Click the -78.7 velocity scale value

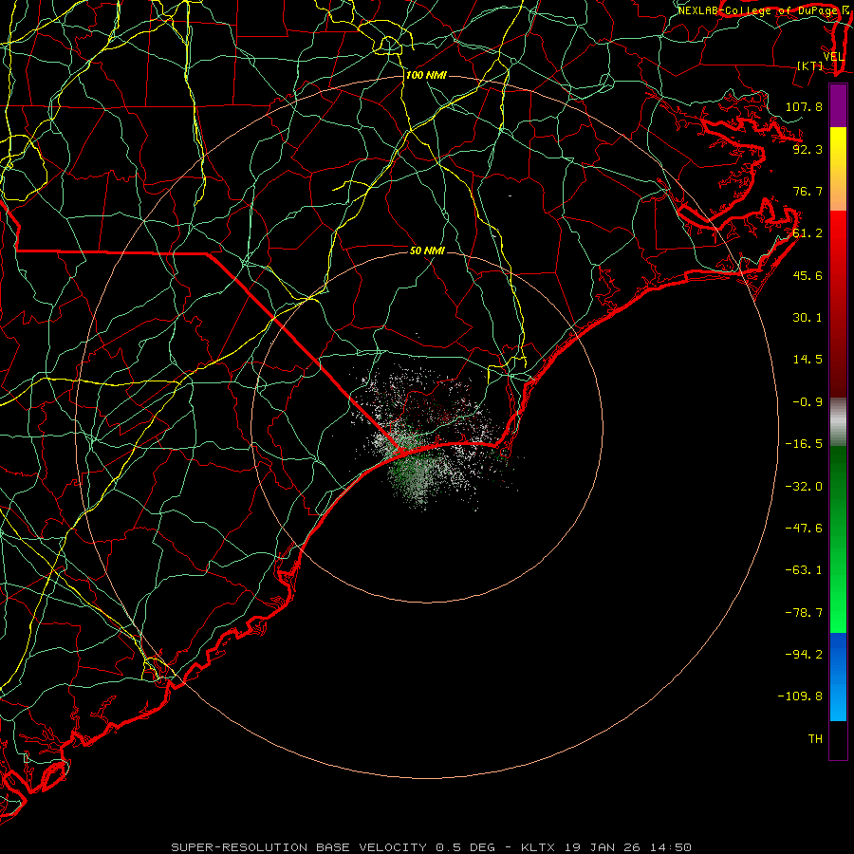coord(804,613)
